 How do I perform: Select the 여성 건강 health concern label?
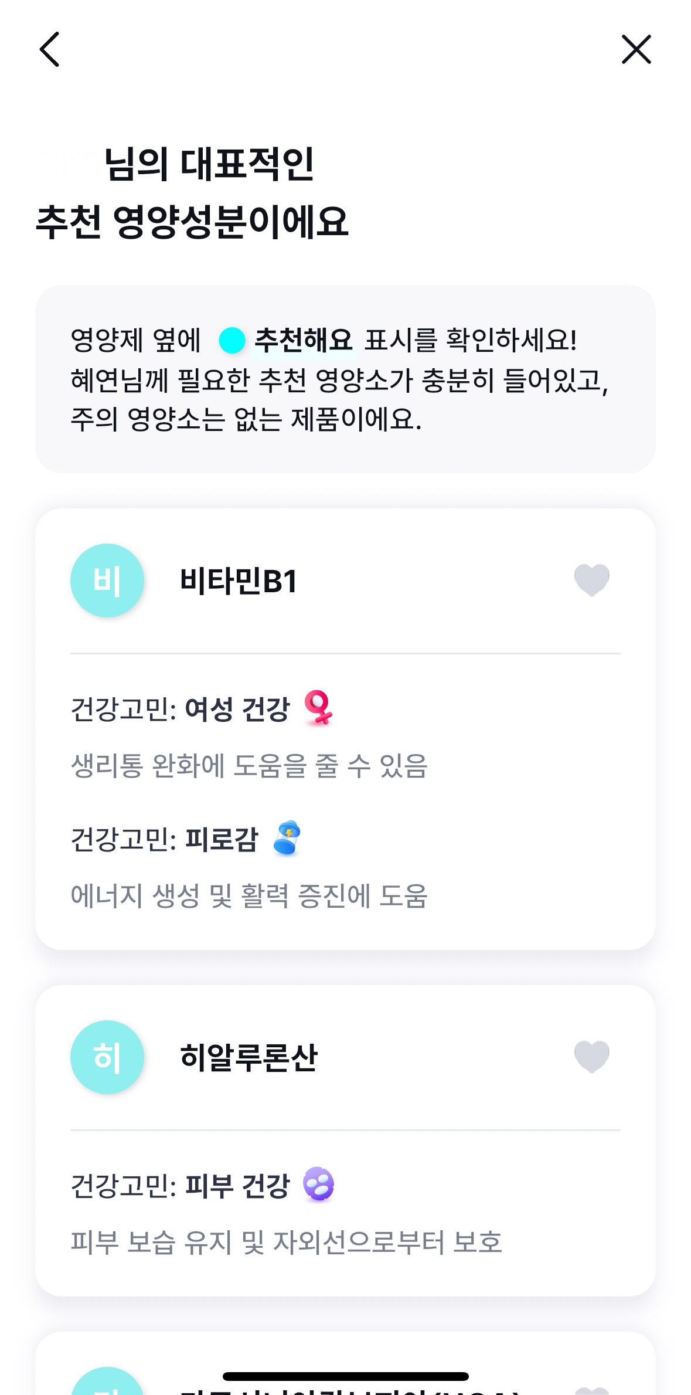pos(237,709)
